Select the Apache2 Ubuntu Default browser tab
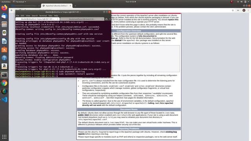Screen dimensions: 251x141 [57, 6]
